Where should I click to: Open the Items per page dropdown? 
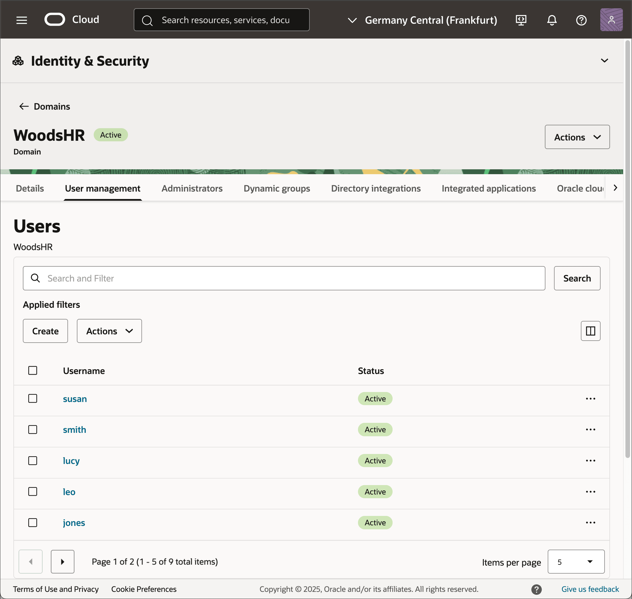tap(576, 562)
